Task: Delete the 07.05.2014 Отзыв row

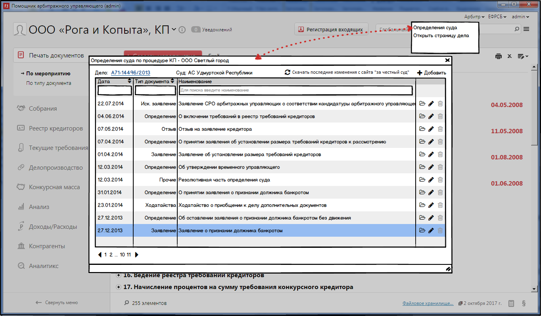Action: 440,129
